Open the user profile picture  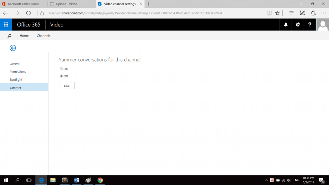[x=323, y=24]
